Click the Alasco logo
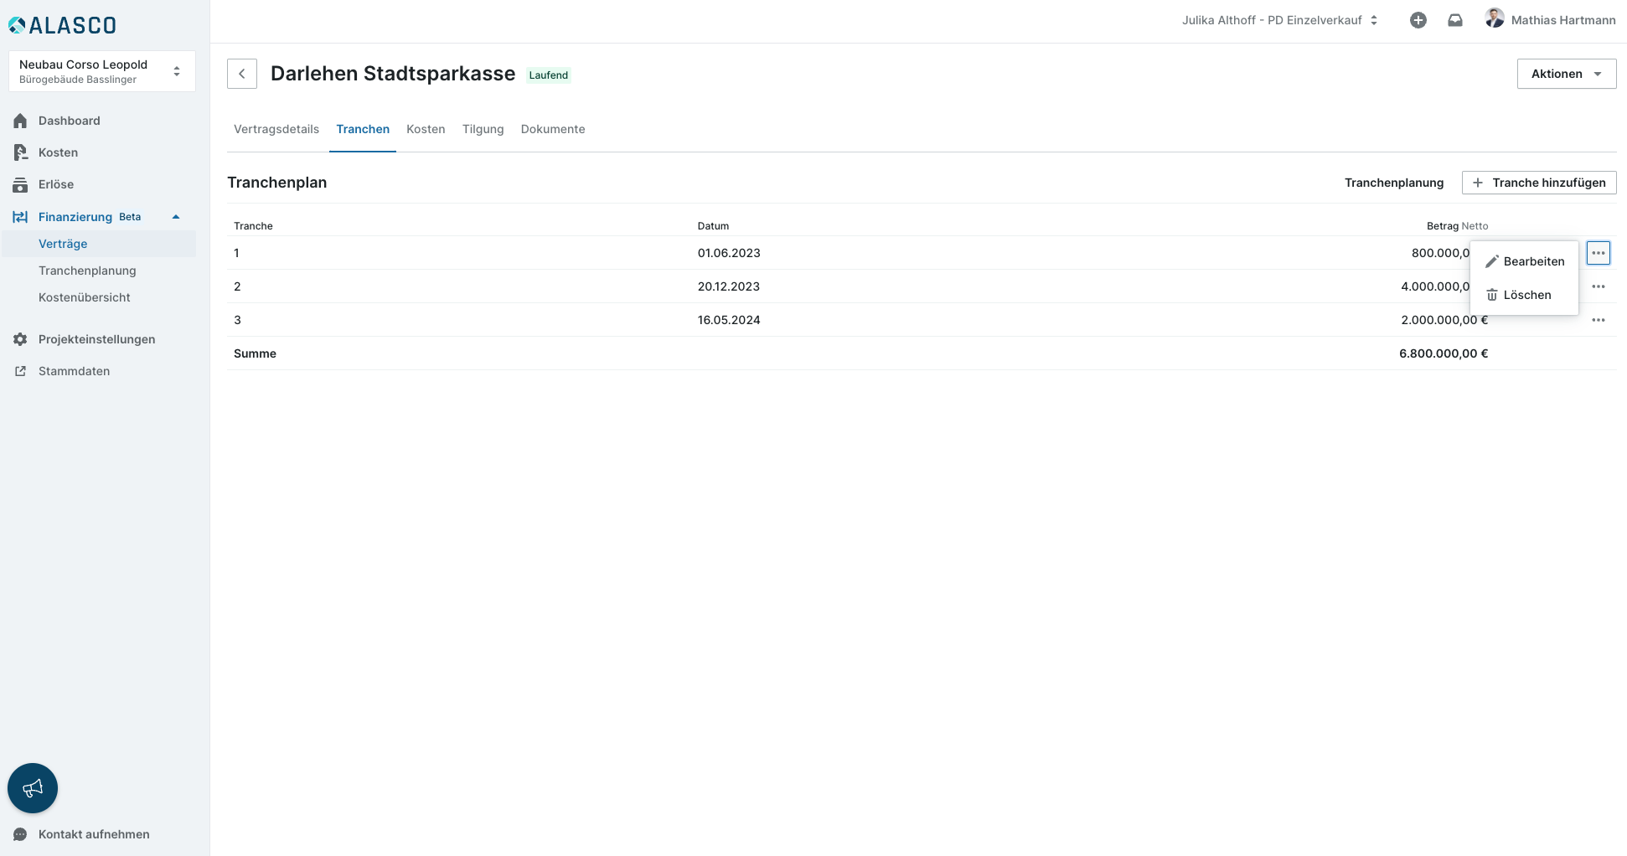Image resolution: width=1627 pixels, height=856 pixels. point(62,25)
